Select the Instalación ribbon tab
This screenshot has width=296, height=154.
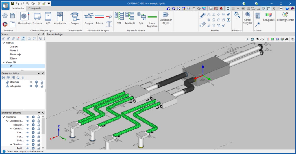point(18,8)
